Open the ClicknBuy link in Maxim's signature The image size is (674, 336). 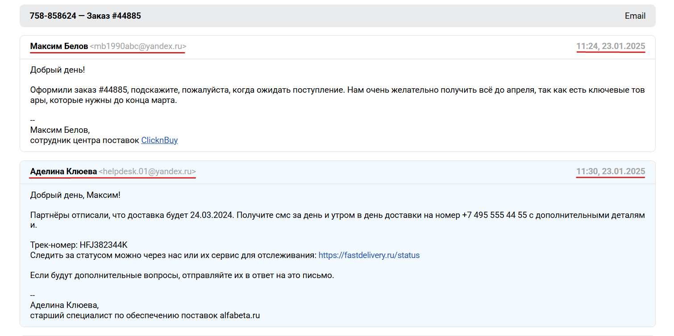click(159, 140)
